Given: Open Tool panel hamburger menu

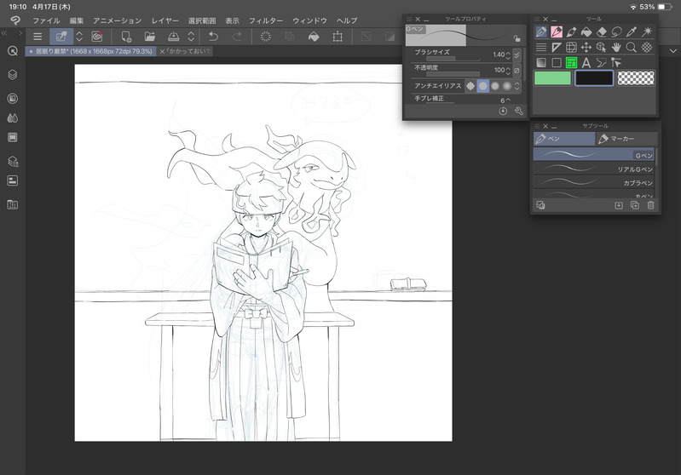Looking at the screenshot, I should tap(537, 19).
